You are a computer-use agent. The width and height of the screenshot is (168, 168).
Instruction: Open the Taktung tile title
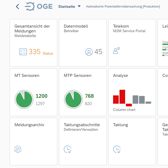[x=120, y=125]
